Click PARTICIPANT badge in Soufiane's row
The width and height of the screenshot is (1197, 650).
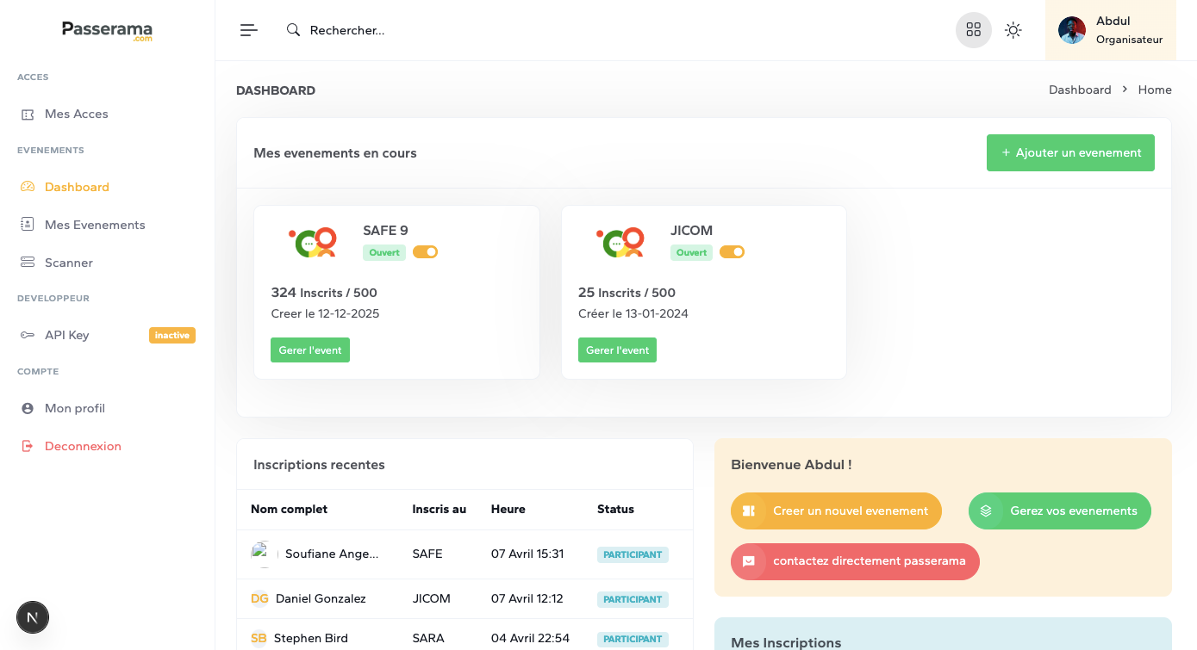633,554
